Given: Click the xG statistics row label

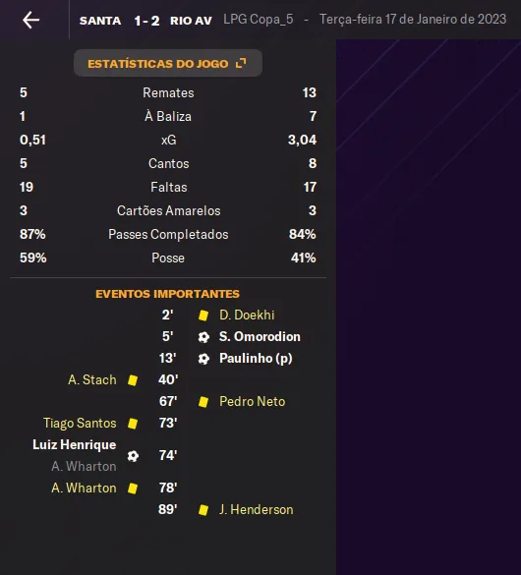Looking at the screenshot, I should (169, 141).
